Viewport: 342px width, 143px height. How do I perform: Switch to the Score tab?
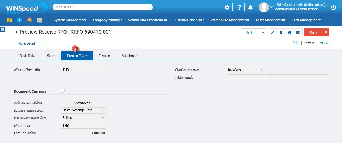51,56
